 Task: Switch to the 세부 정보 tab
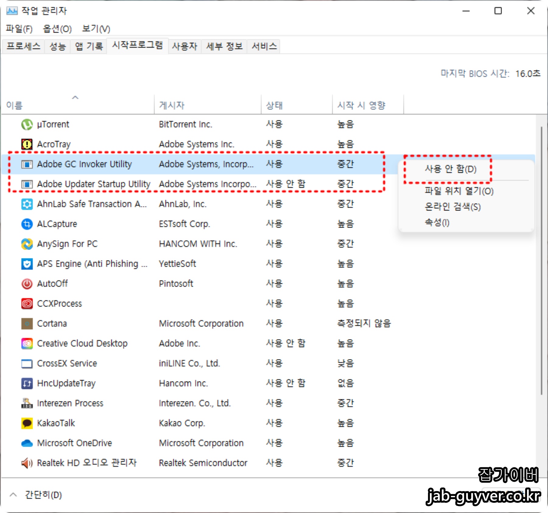[x=224, y=46]
